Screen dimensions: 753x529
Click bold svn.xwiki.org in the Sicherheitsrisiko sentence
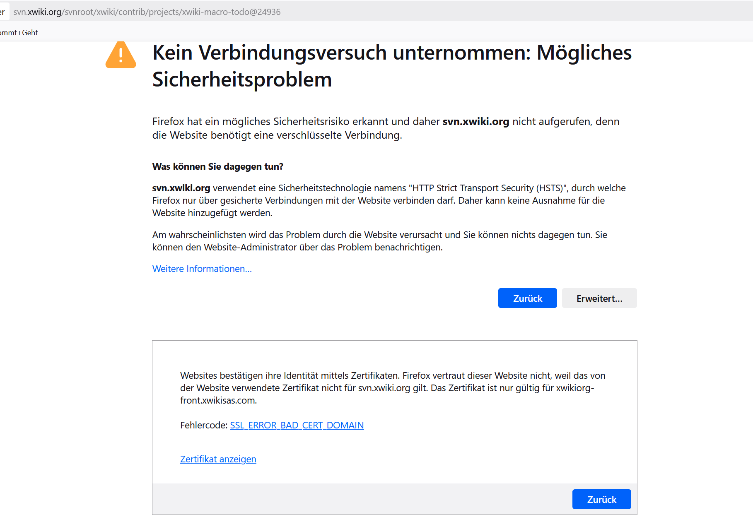[475, 122]
